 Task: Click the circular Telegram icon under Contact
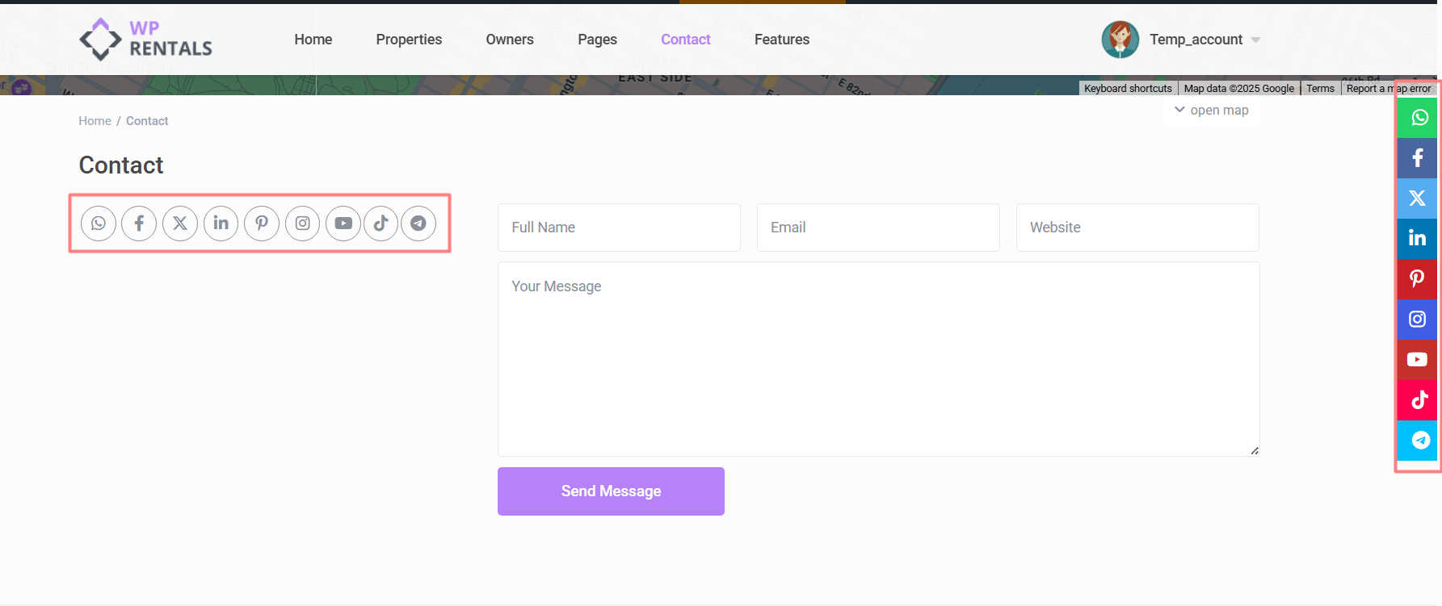pyautogui.click(x=418, y=224)
